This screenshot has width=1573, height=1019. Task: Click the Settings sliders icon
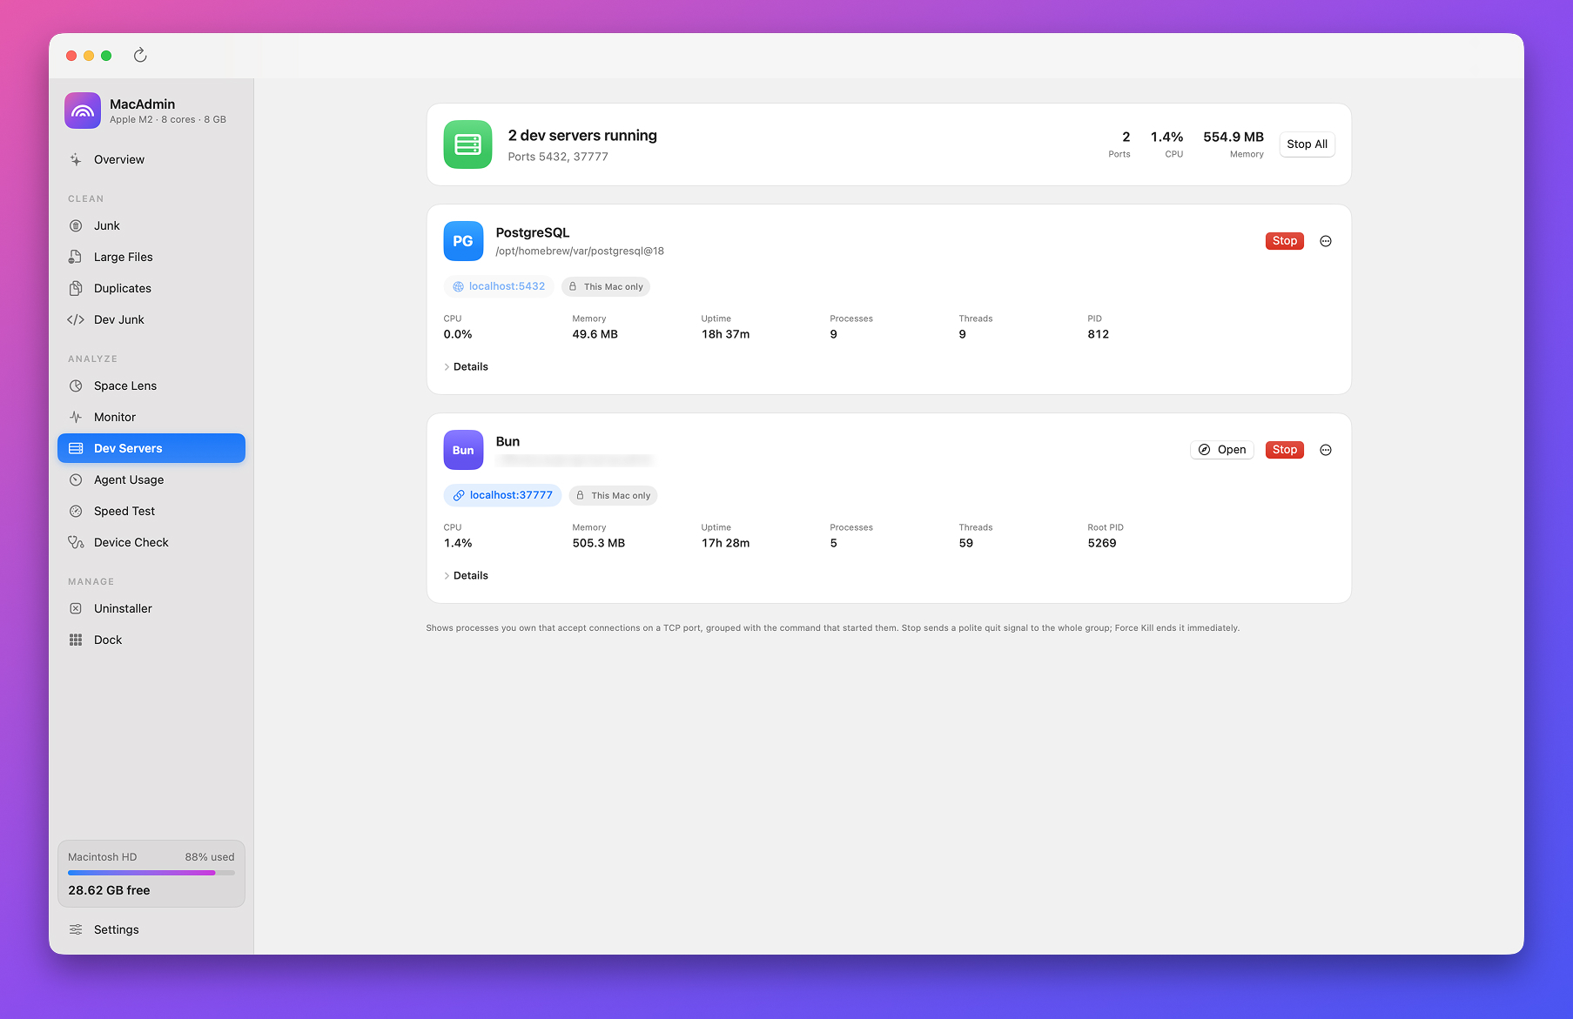pyautogui.click(x=76, y=929)
